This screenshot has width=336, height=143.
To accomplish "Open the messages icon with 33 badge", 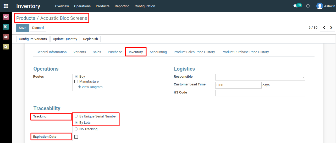I will [x=298, y=6].
